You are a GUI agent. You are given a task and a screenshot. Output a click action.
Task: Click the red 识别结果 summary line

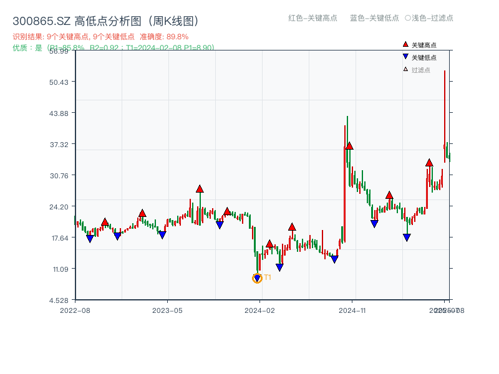tap(100, 37)
